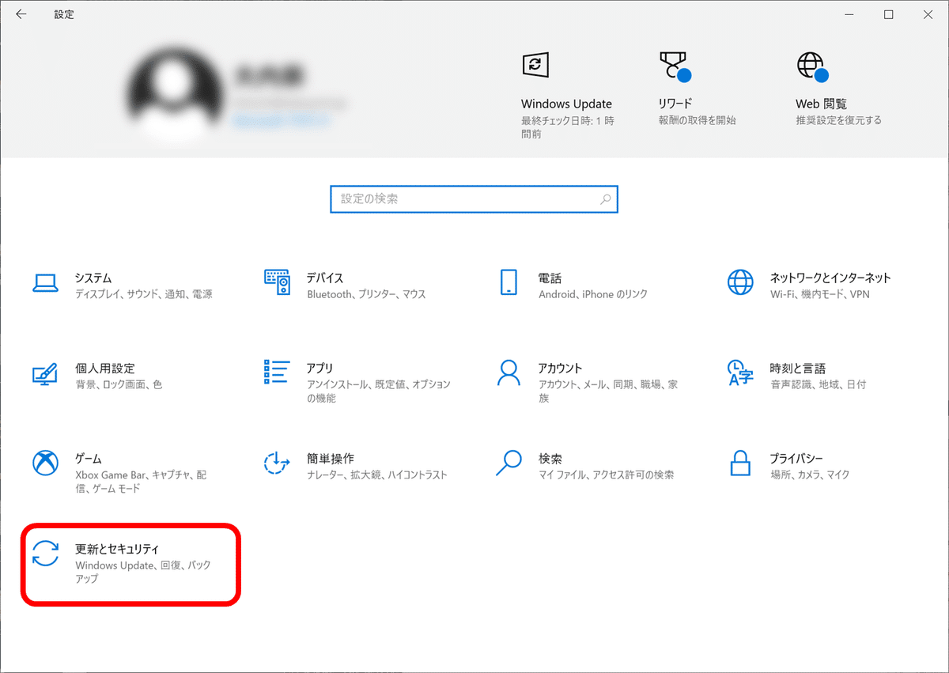Open the 簡単操作 settings title

point(331,459)
